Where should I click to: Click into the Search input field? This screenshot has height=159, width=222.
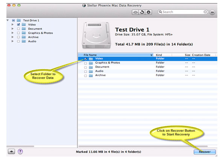point(182,12)
